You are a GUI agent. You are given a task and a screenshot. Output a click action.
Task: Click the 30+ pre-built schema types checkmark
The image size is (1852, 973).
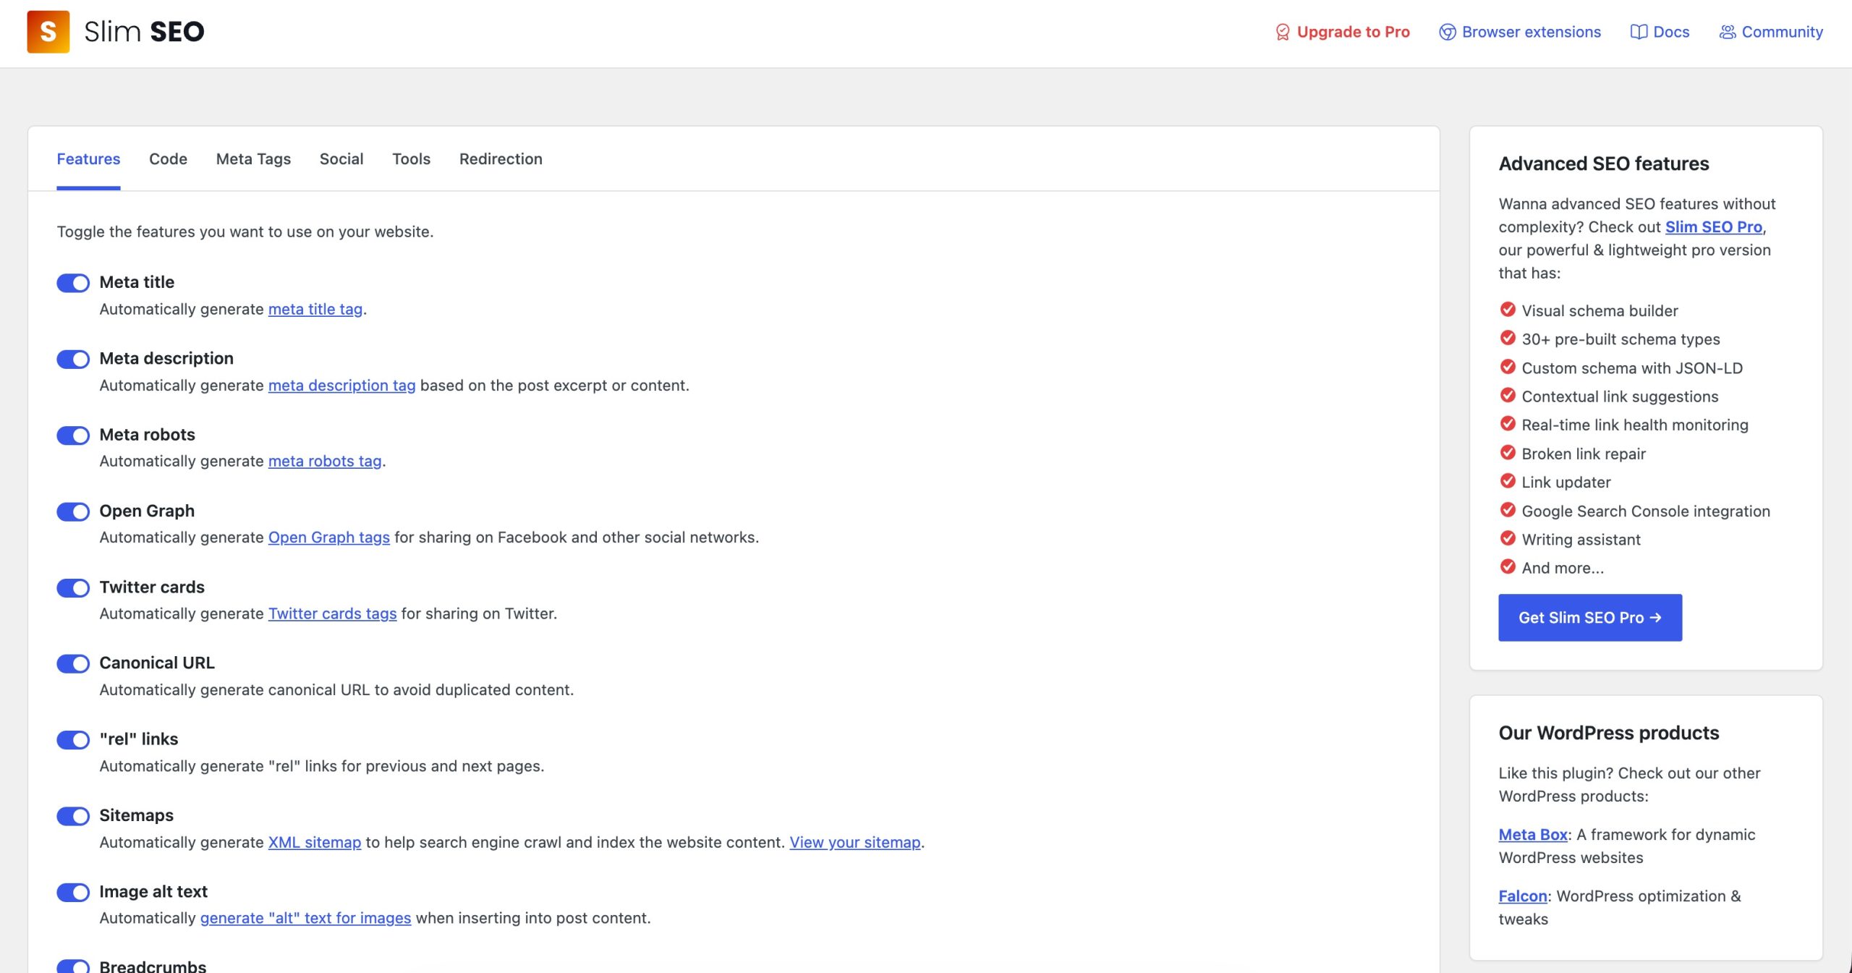(1508, 338)
